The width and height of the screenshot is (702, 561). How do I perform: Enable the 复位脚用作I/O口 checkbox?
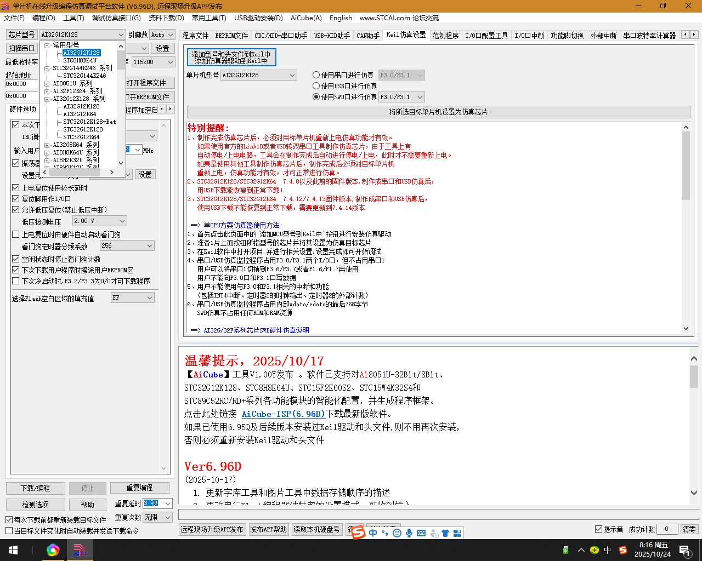16,198
